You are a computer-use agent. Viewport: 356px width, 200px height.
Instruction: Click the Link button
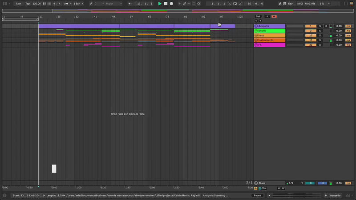click(19, 4)
